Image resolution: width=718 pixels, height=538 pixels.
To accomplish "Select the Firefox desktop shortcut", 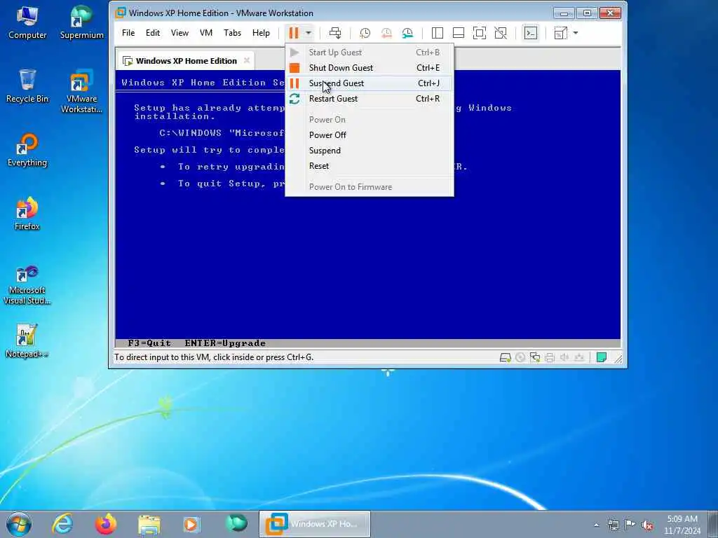I will coord(27,214).
